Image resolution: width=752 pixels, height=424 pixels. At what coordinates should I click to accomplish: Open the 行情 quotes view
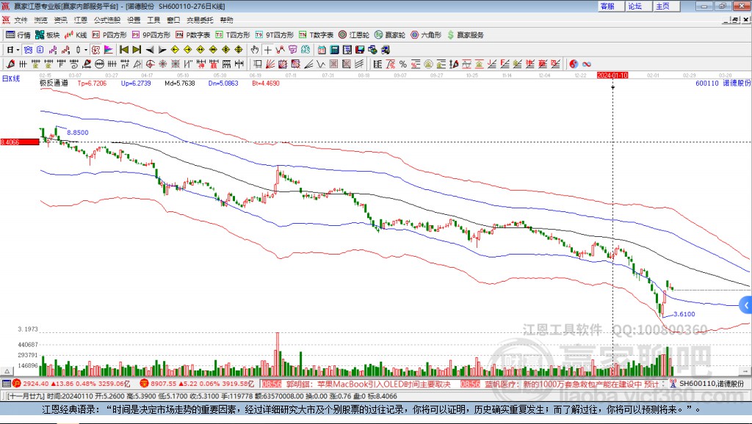[18, 34]
